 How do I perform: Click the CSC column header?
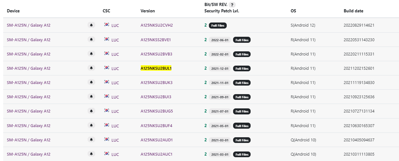[106, 11]
